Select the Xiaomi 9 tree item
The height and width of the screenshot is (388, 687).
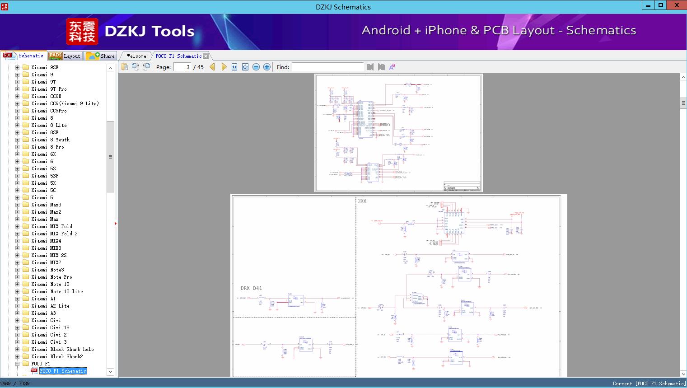click(42, 75)
